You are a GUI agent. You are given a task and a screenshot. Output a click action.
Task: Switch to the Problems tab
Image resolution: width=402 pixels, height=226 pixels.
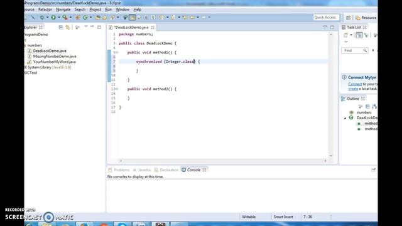[119, 170]
